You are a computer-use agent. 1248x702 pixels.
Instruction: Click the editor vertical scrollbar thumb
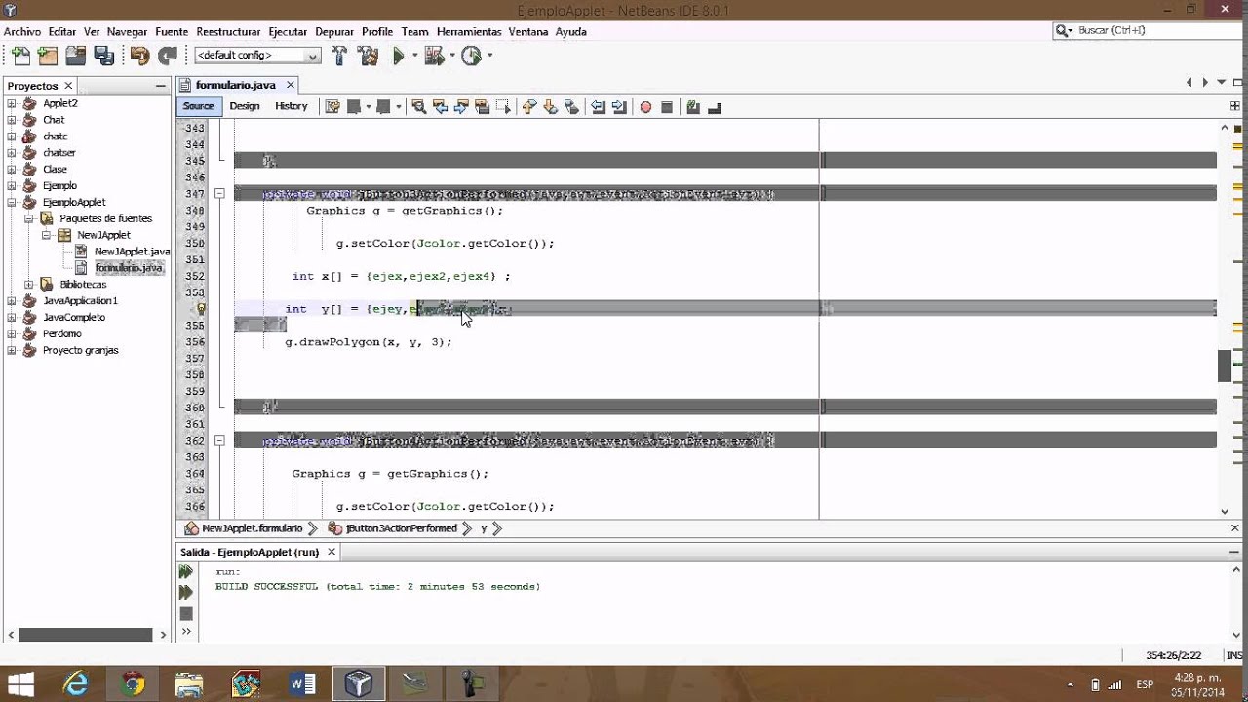pyautogui.click(x=1225, y=366)
